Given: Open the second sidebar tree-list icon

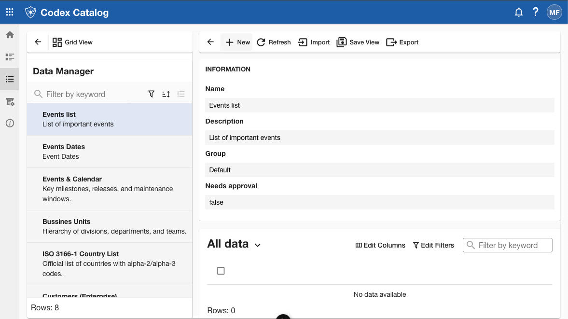Looking at the screenshot, I should click(10, 57).
